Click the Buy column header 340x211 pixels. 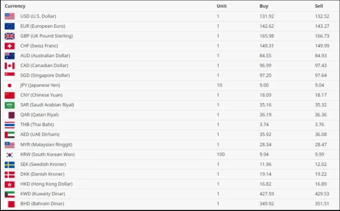263,6
